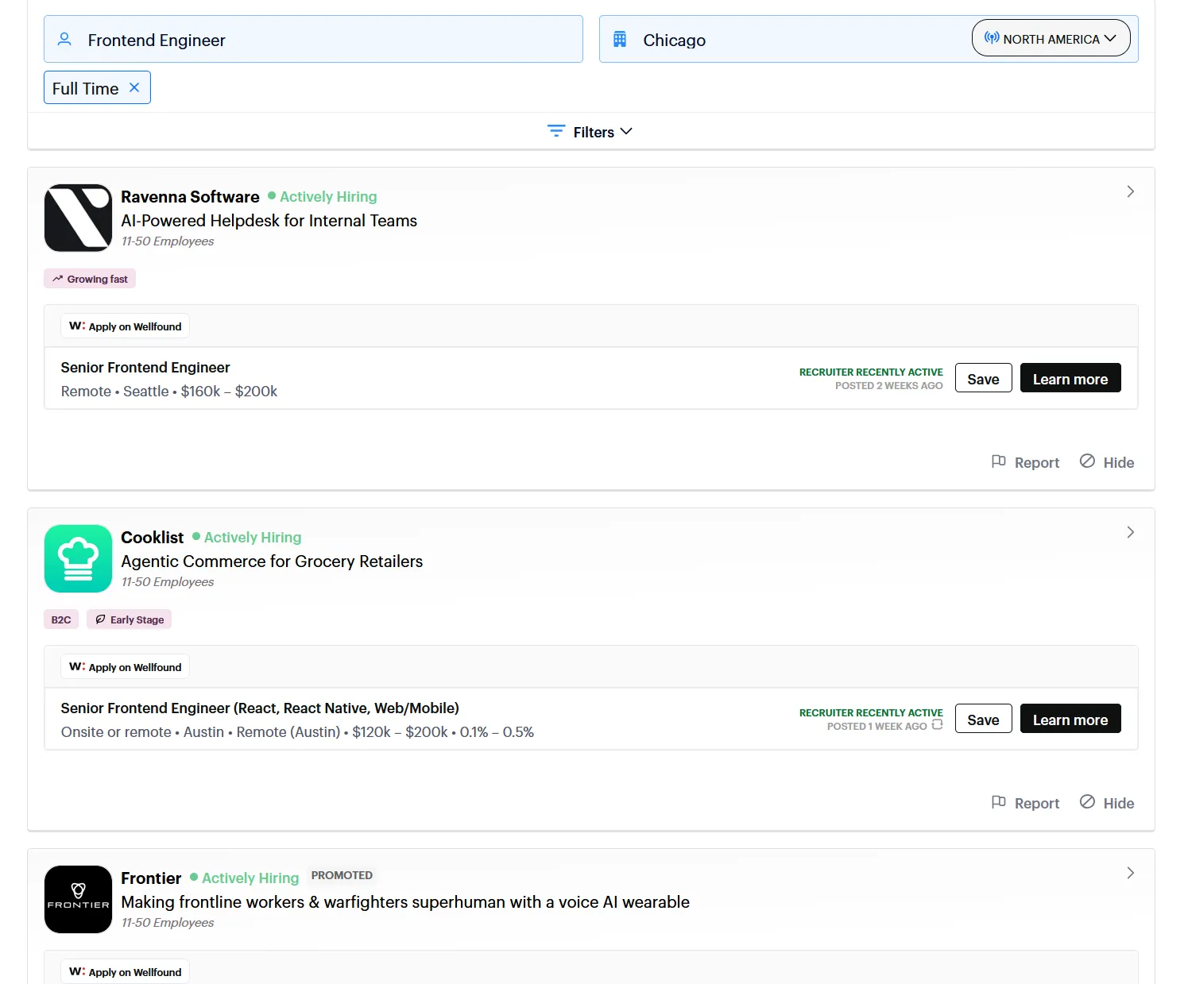This screenshot has height=984, width=1188.
Task: Click the Frontier company logo
Action: (x=78, y=899)
